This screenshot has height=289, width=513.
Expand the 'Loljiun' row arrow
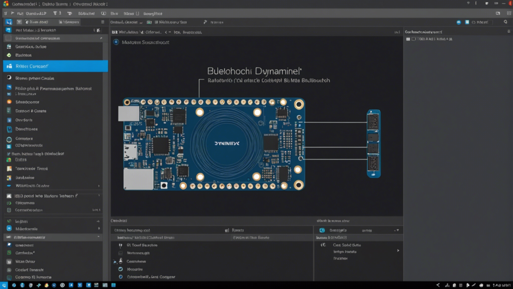pyautogui.click(x=98, y=221)
